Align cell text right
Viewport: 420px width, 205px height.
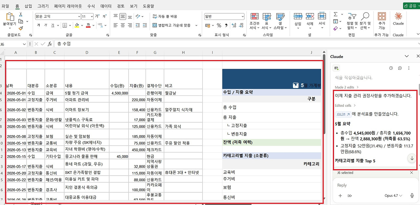click(x=130, y=25)
